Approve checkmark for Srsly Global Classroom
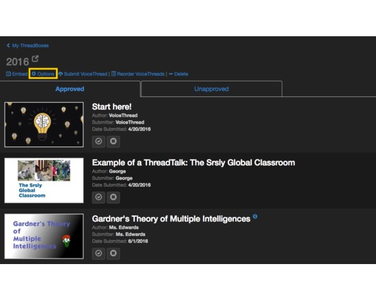This screenshot has width=376, height=301. [98, 197]
